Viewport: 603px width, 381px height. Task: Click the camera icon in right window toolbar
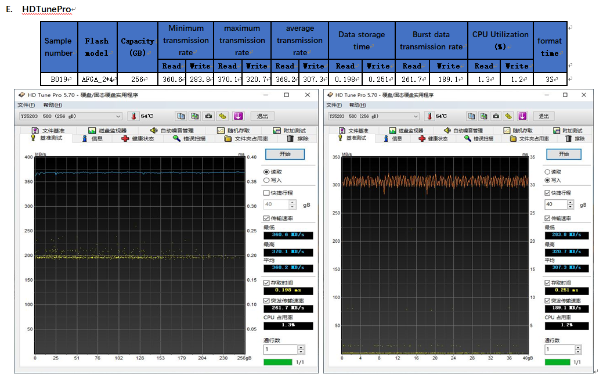[496, 116]
